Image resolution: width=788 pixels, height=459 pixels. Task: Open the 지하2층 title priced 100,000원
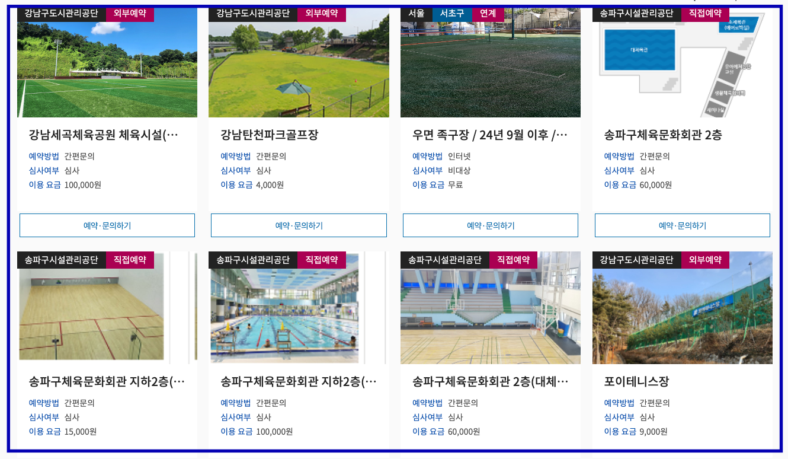pos(299,381)
